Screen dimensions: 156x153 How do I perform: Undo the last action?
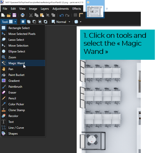(62, 15)
